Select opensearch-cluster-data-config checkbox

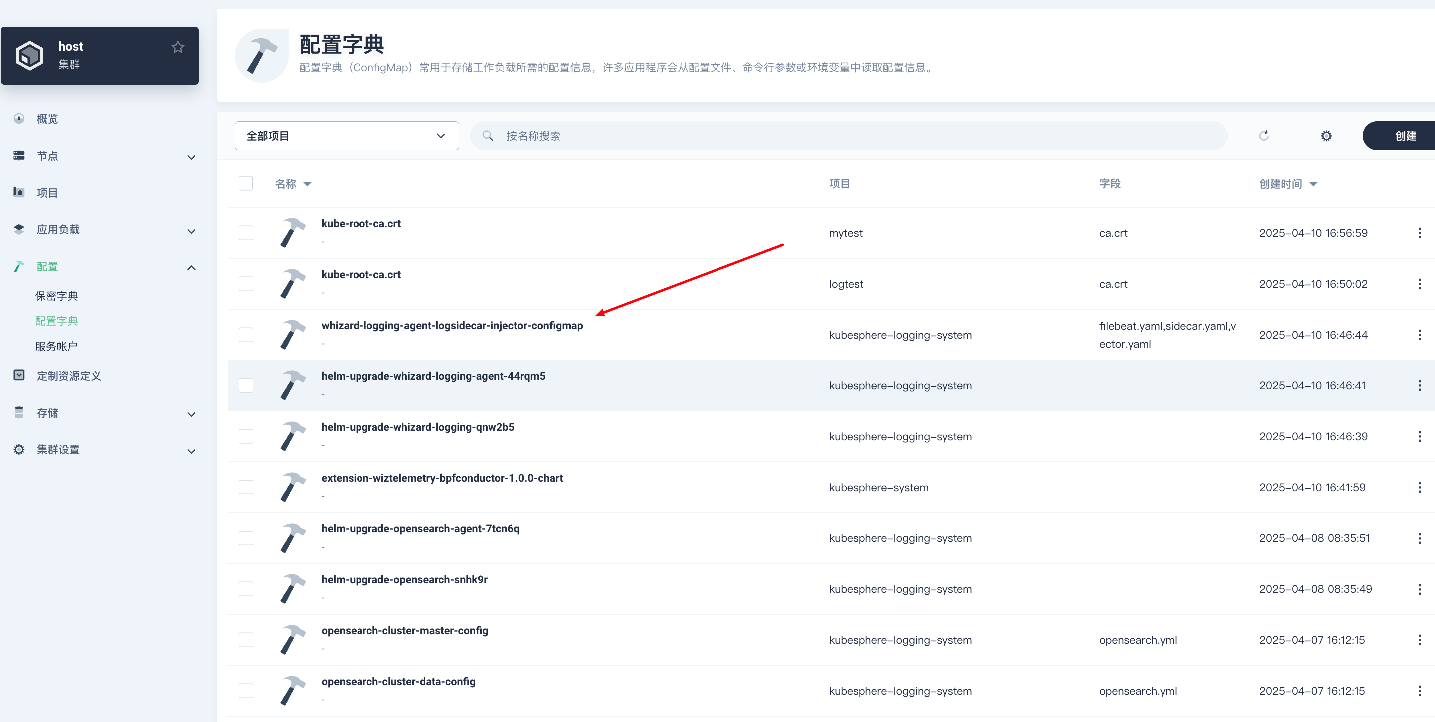[246, 691]
